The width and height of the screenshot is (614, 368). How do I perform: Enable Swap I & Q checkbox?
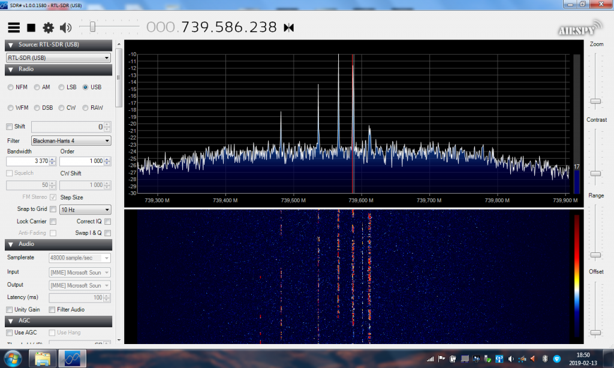point(108,233)
